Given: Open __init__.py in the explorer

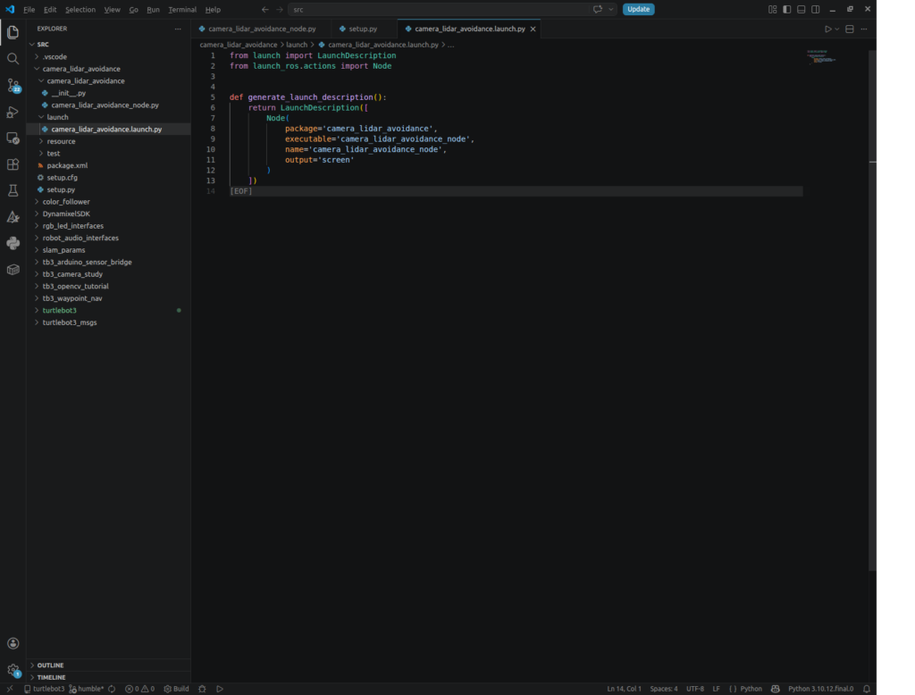Looking at the screenshot, I should point(68,94).
